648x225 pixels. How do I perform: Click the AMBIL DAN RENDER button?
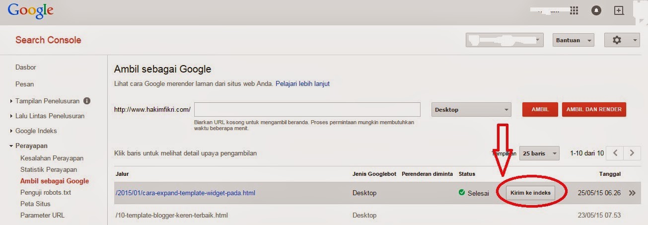point(594,110)
